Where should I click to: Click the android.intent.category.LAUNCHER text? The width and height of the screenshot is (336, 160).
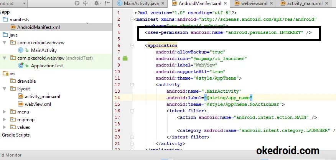pyautogui.click(x=285, y=131)
